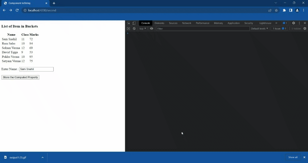View site information icon in address bar
This screenshot has height=163, width=308.
pyautogui.click(x=25, y=10)
